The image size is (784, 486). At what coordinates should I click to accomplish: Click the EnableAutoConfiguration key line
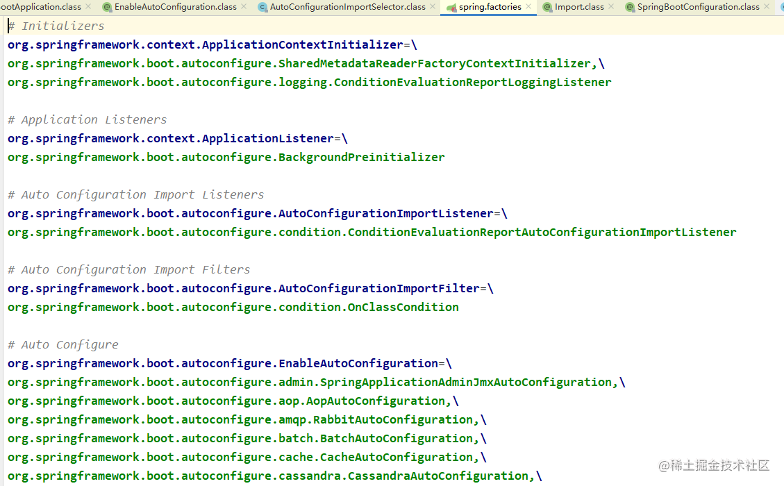pos(229,364)
